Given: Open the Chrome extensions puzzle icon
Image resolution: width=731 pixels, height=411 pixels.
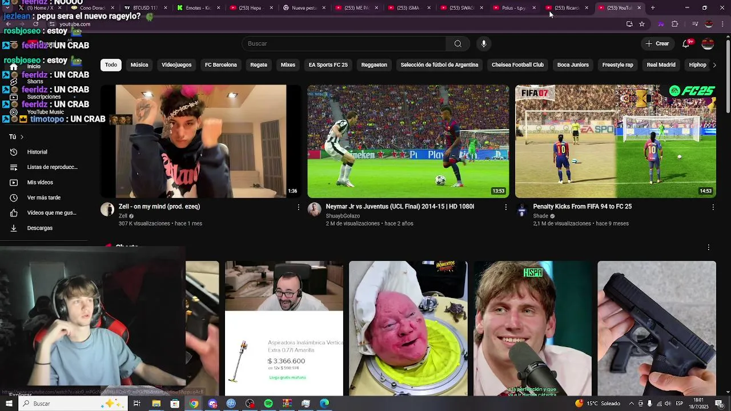Looking at the screenshot, I should [674, 24].
